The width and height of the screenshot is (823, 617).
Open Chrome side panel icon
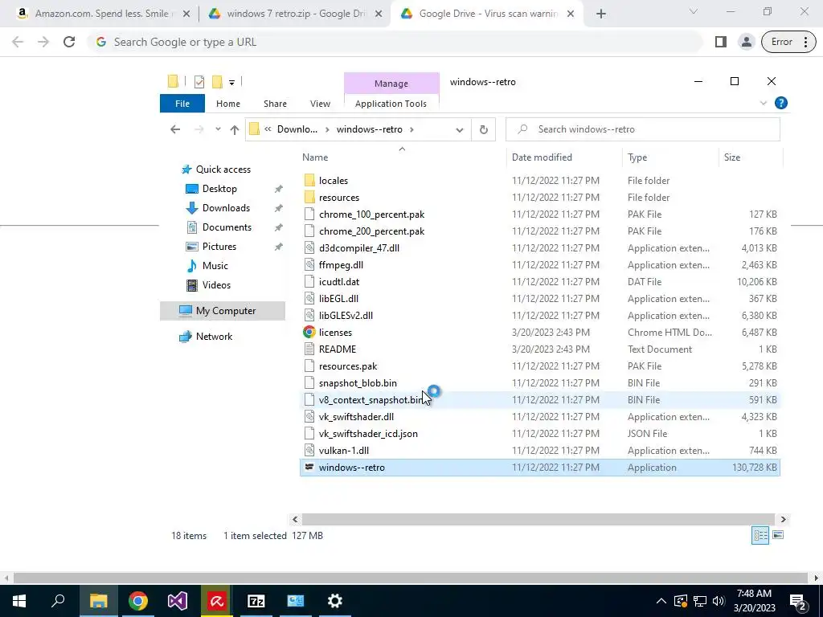coord(721,42)
